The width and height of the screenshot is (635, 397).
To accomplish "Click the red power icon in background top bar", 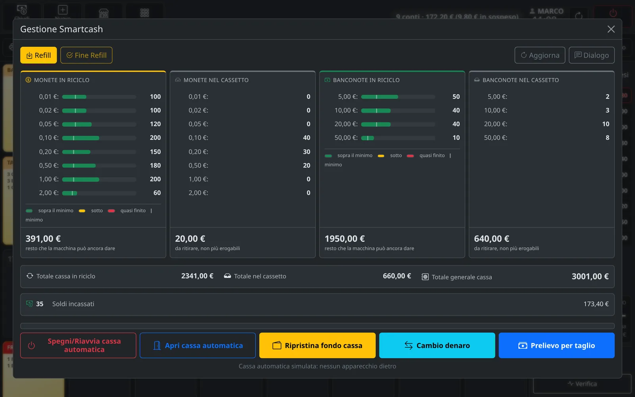I will (x=613, y=13).
